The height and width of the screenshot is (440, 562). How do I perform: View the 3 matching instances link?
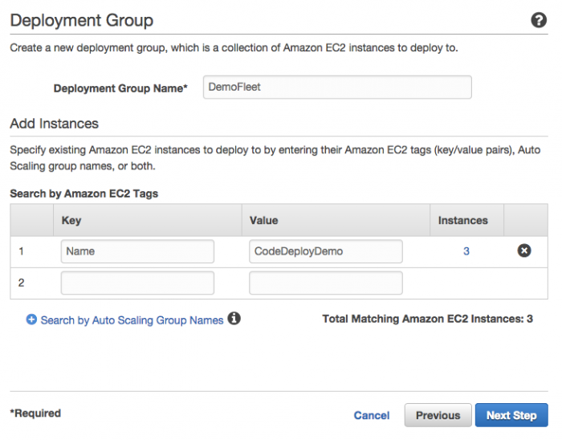pyautogui.click(x=466, y=251)
